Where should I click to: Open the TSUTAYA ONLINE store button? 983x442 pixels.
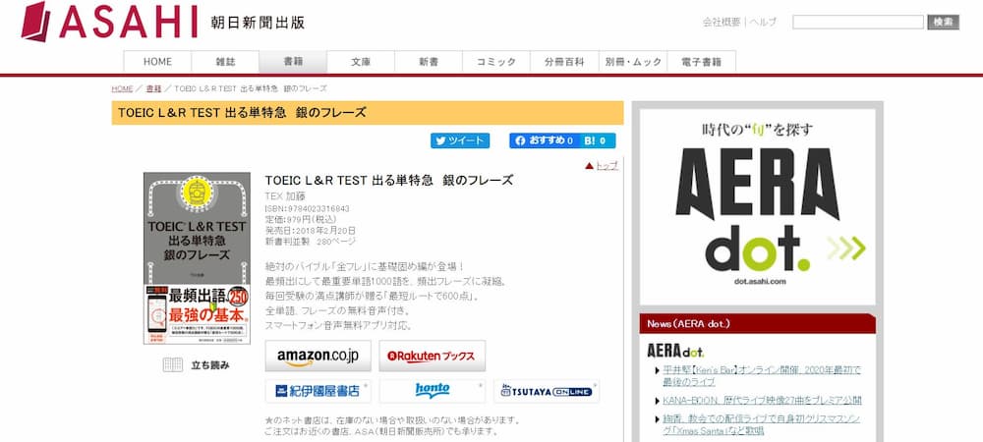546,391
